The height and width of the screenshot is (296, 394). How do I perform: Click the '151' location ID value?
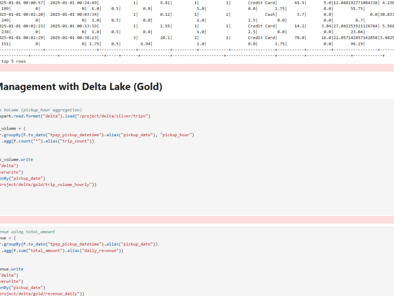click(x=5, y=44)
